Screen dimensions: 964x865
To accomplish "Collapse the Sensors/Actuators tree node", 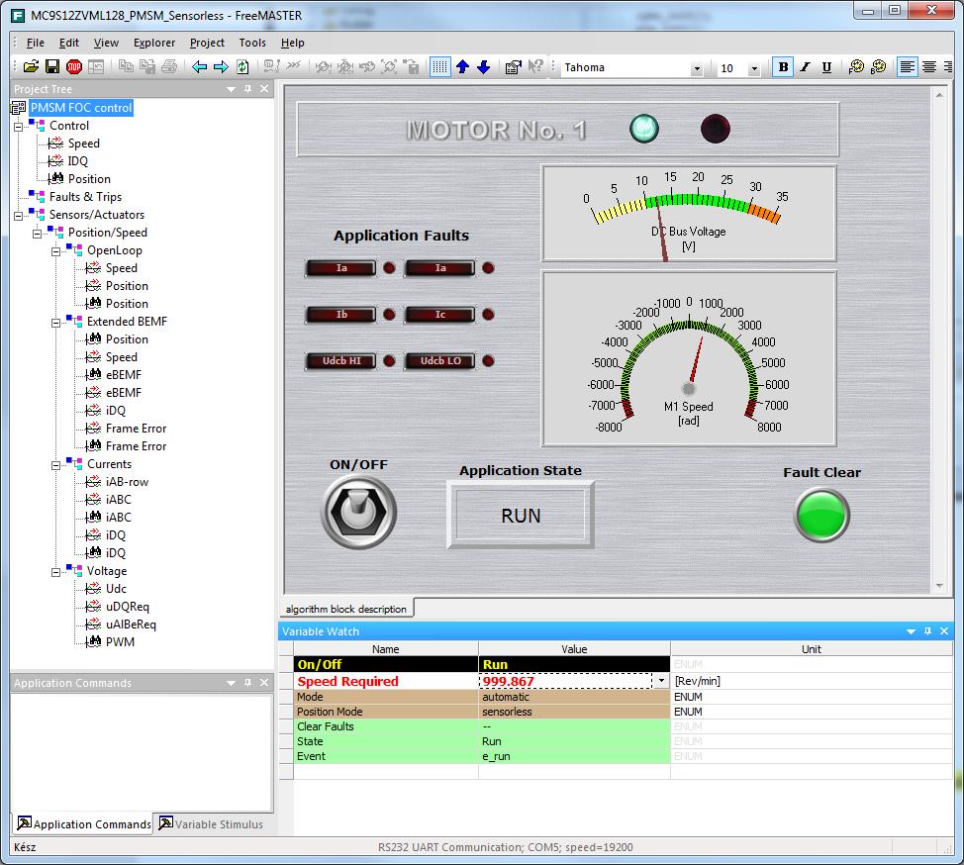I will click(19, 216).
